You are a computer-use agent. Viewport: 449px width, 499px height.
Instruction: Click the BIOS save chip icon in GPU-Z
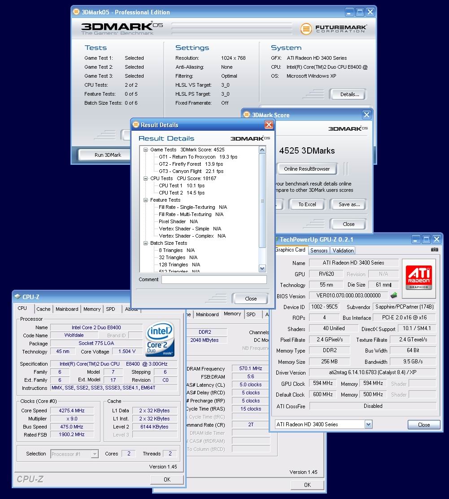(394, 296)
